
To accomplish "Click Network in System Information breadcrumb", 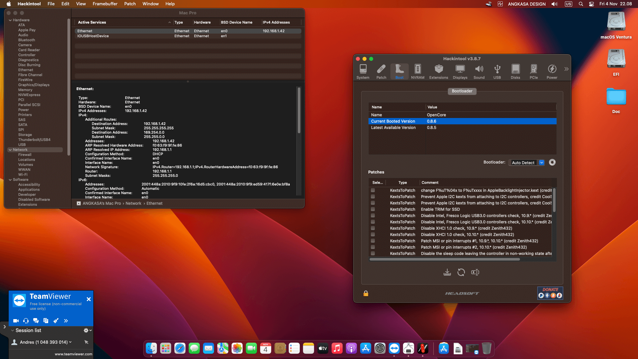I will (x=133, y=203).
